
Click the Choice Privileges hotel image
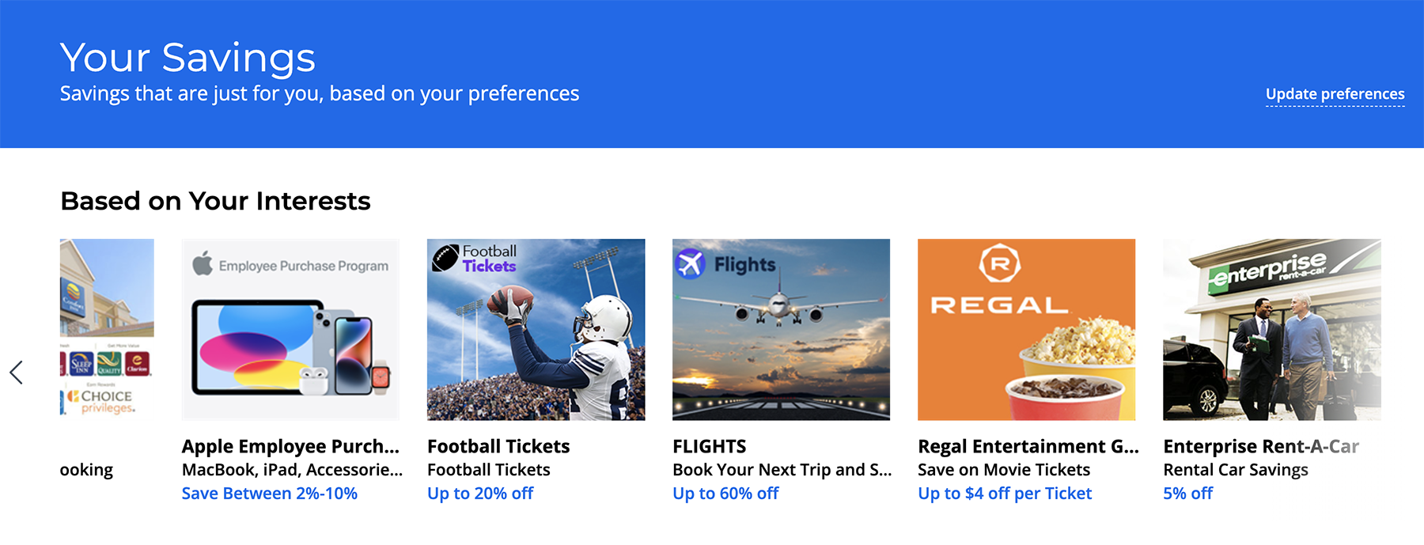click(107, 327)
